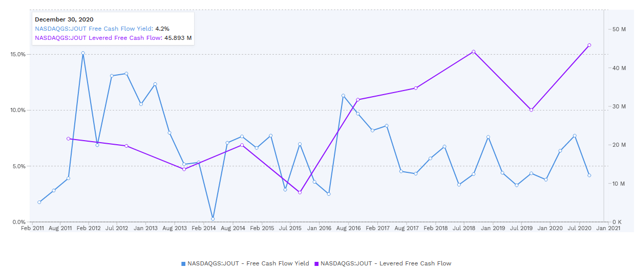The height and width of the screenshot is (269, 635).
Task: Click the 15.0% left axis label
Action: point(18,54)
